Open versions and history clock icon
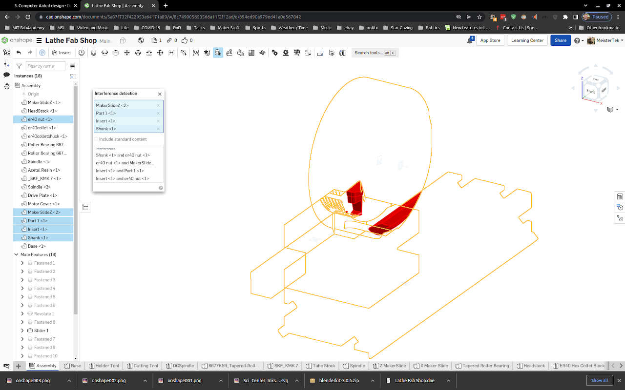This screenshot has width=625, height=390. click(6, 86)
